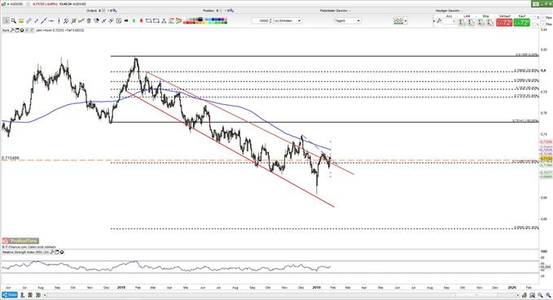
Task: Open the Einheiten units dropdown
Action: (288, 21)
